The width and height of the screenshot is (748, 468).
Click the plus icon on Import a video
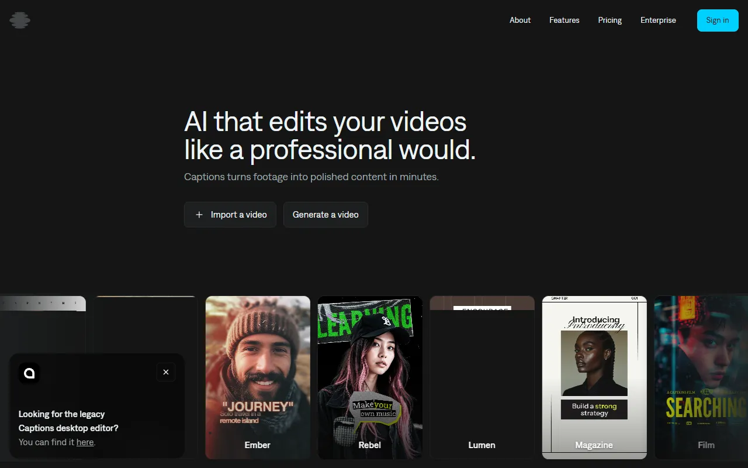tap(199, 215)
